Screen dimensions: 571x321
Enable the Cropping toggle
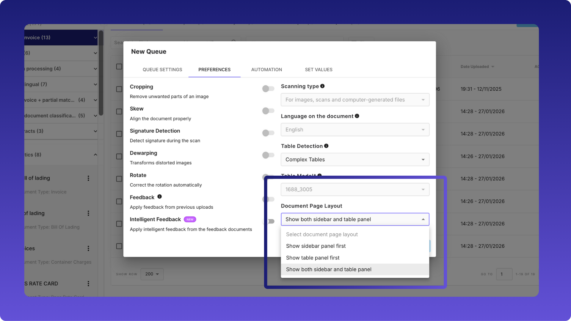pyautogui.click(x=268, y=89)
